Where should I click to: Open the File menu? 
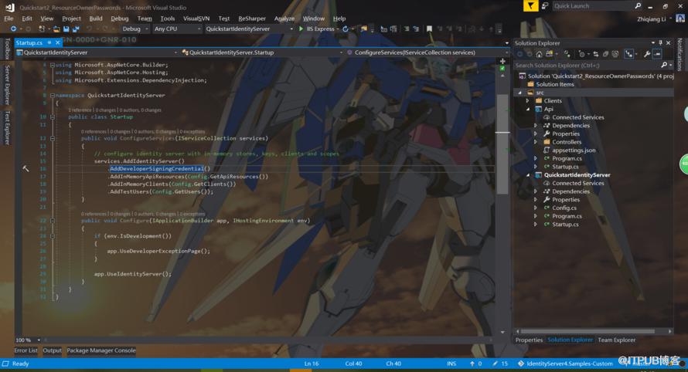9,19
